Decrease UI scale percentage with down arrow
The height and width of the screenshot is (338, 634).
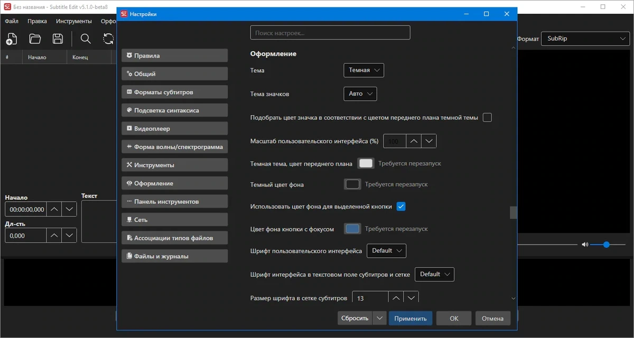[429, 141]
